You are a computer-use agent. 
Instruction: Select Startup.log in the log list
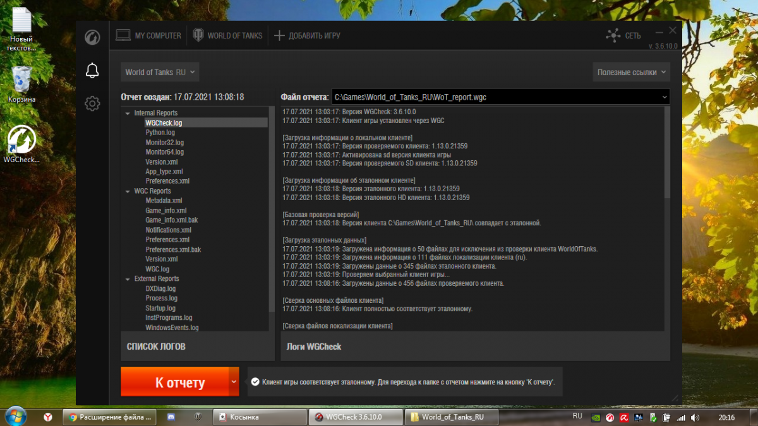(160, 308)
